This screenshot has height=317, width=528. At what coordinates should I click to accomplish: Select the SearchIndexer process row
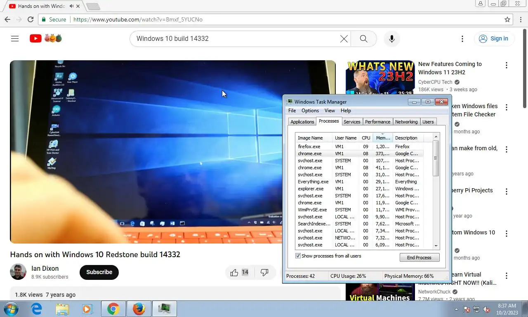coord(360,224)
